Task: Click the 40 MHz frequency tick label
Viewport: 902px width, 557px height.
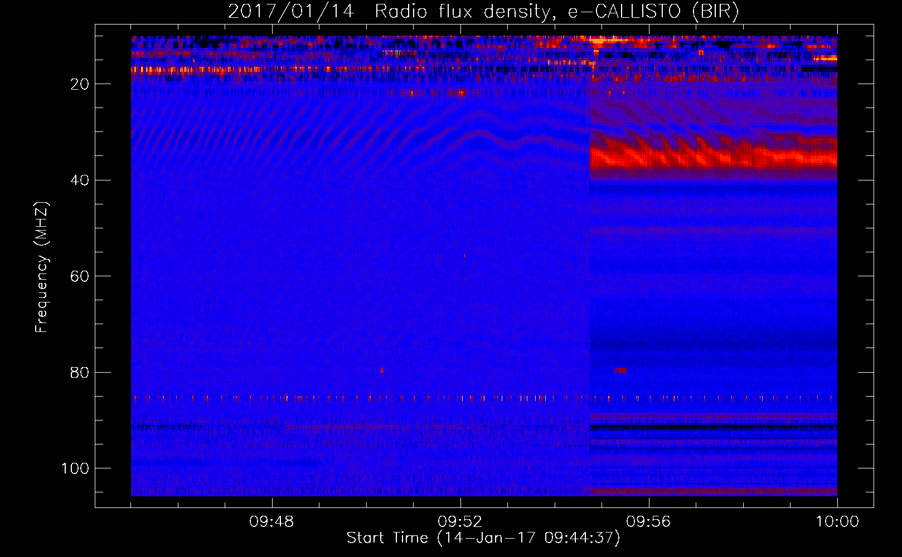Action: tap(80, 180)
